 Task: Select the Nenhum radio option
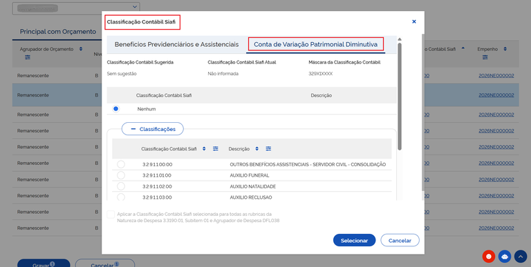(x=116, y=109)
